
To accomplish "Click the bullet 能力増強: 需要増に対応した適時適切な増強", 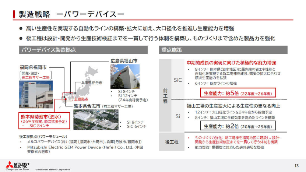I will tap(229, 147).
